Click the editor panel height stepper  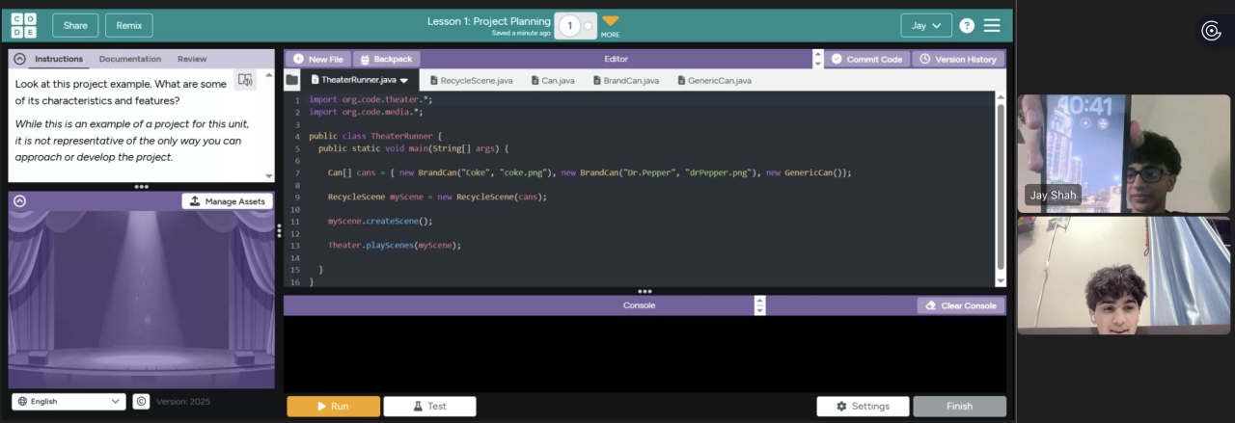point(818,59)
